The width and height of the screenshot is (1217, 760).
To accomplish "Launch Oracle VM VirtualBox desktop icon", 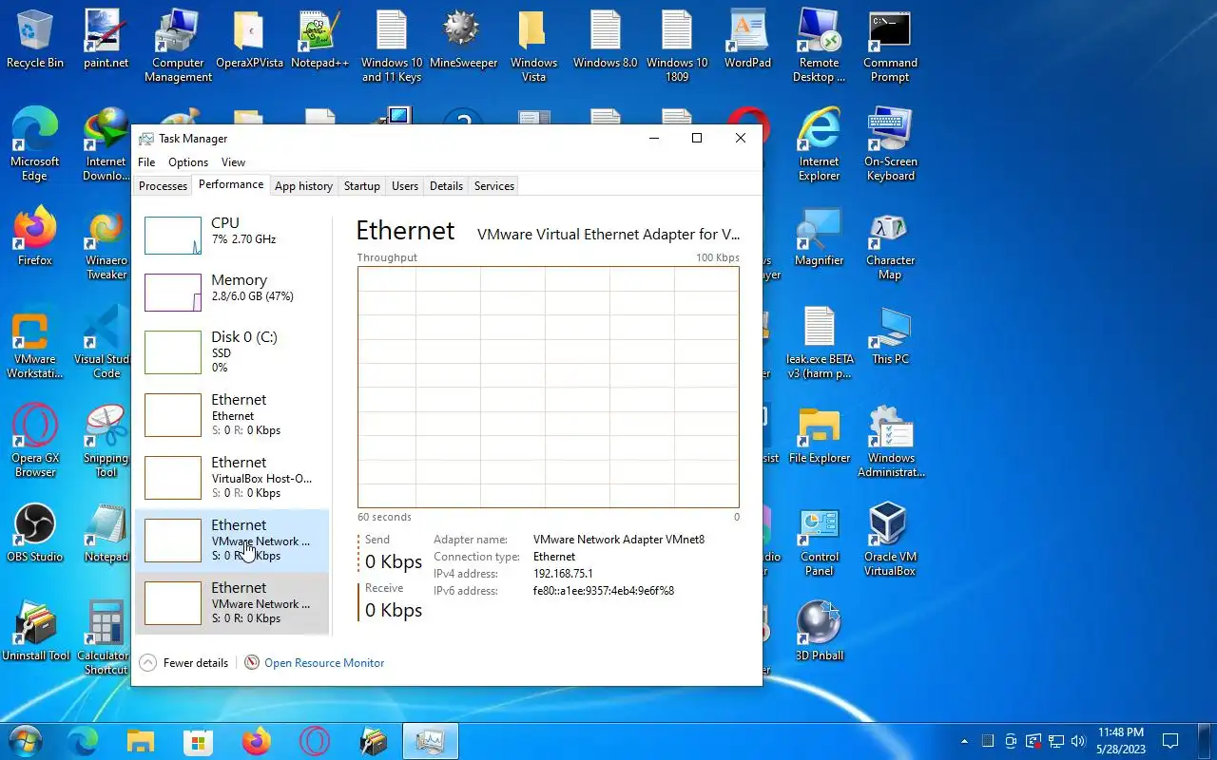I will 891,541.
